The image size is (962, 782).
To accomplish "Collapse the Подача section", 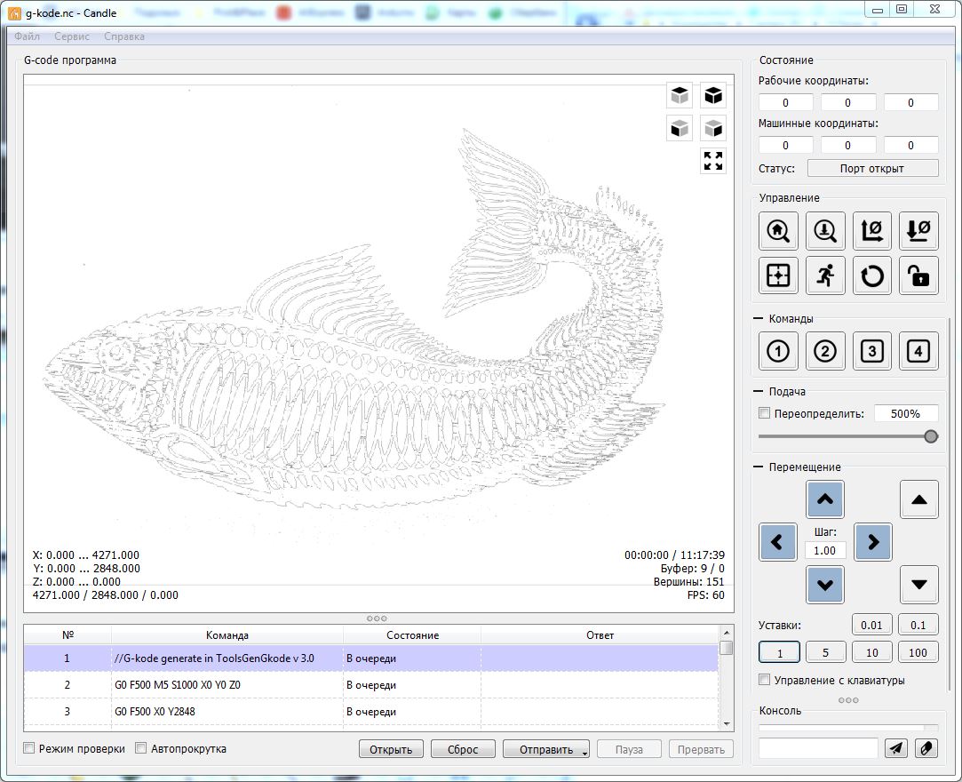I will 759,391.
